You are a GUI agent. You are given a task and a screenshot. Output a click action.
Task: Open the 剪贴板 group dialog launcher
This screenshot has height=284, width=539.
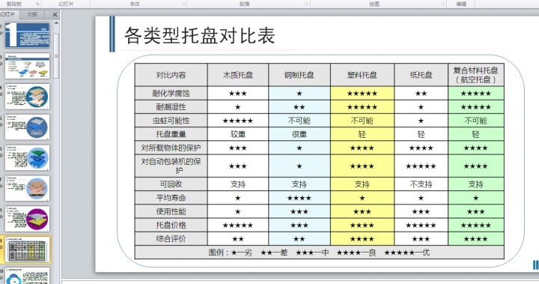pos(37,4)
